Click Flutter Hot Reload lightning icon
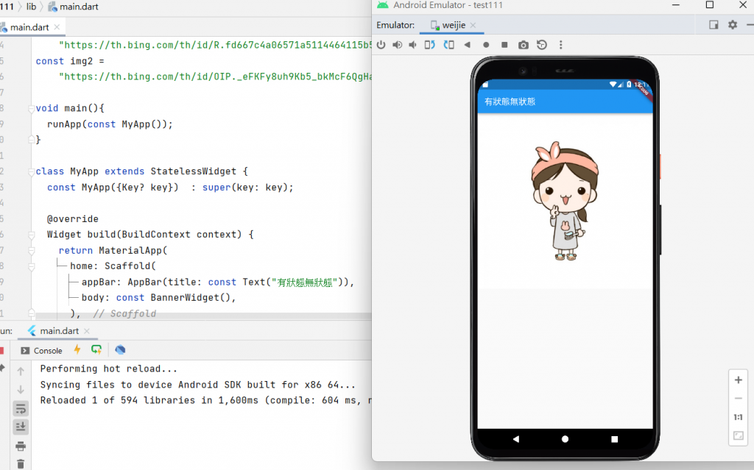Screen dimensions: 754x470 tap(77, 350)
